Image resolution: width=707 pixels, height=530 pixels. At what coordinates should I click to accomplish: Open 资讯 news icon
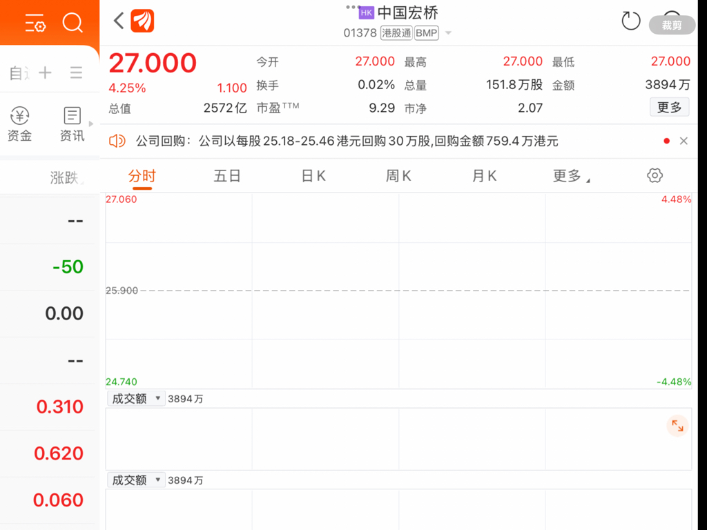click(x=72, y=124)
